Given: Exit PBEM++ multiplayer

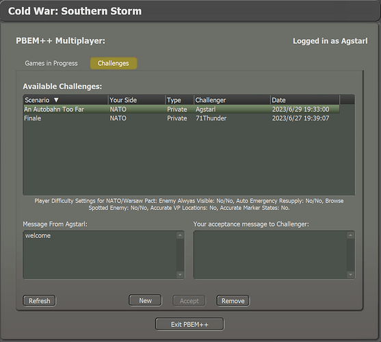Looking at the screenshot, I should tap(189, 324).
